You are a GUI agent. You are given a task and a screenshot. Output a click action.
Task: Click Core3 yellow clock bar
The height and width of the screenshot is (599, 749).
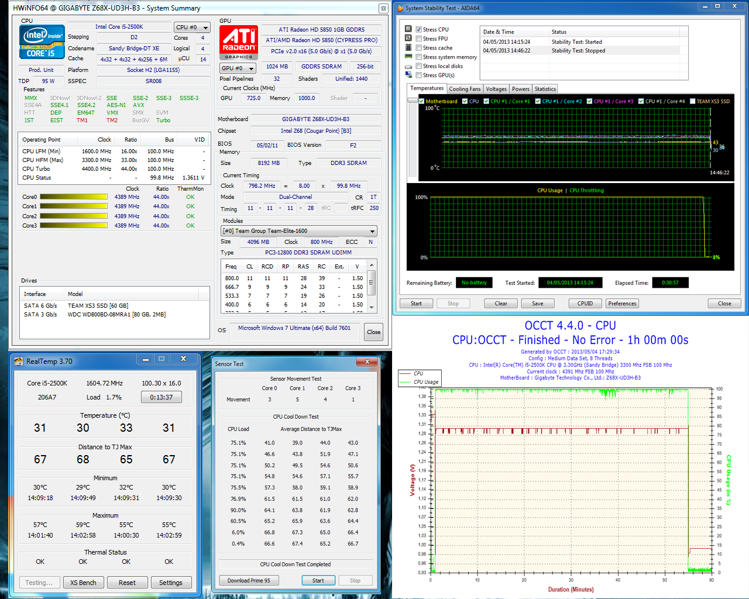click(x=73, y=226)
